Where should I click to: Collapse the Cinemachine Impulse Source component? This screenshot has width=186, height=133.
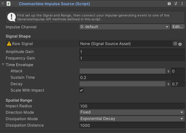point(3,4)
